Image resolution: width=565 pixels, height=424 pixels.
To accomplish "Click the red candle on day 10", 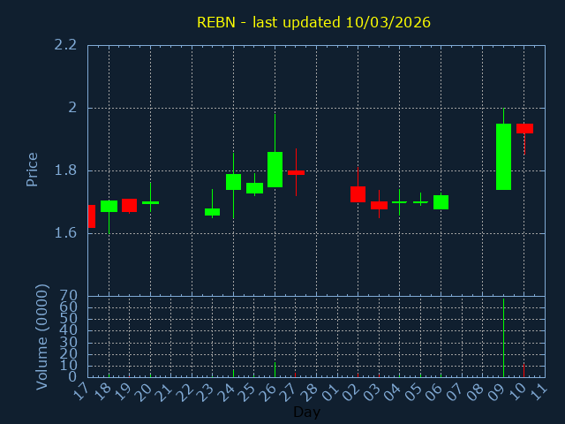I will [524, 128].
